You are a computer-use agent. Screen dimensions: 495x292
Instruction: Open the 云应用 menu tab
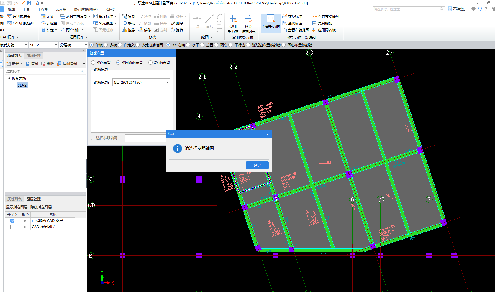[61, 9]
